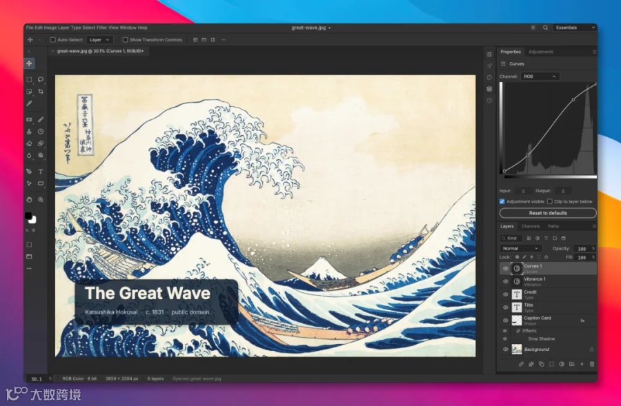Open the Channel RGB dropdown
621x406 pixels.
pos(540,77)
